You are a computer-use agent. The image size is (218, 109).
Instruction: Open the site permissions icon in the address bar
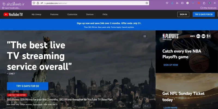[42, 3]
